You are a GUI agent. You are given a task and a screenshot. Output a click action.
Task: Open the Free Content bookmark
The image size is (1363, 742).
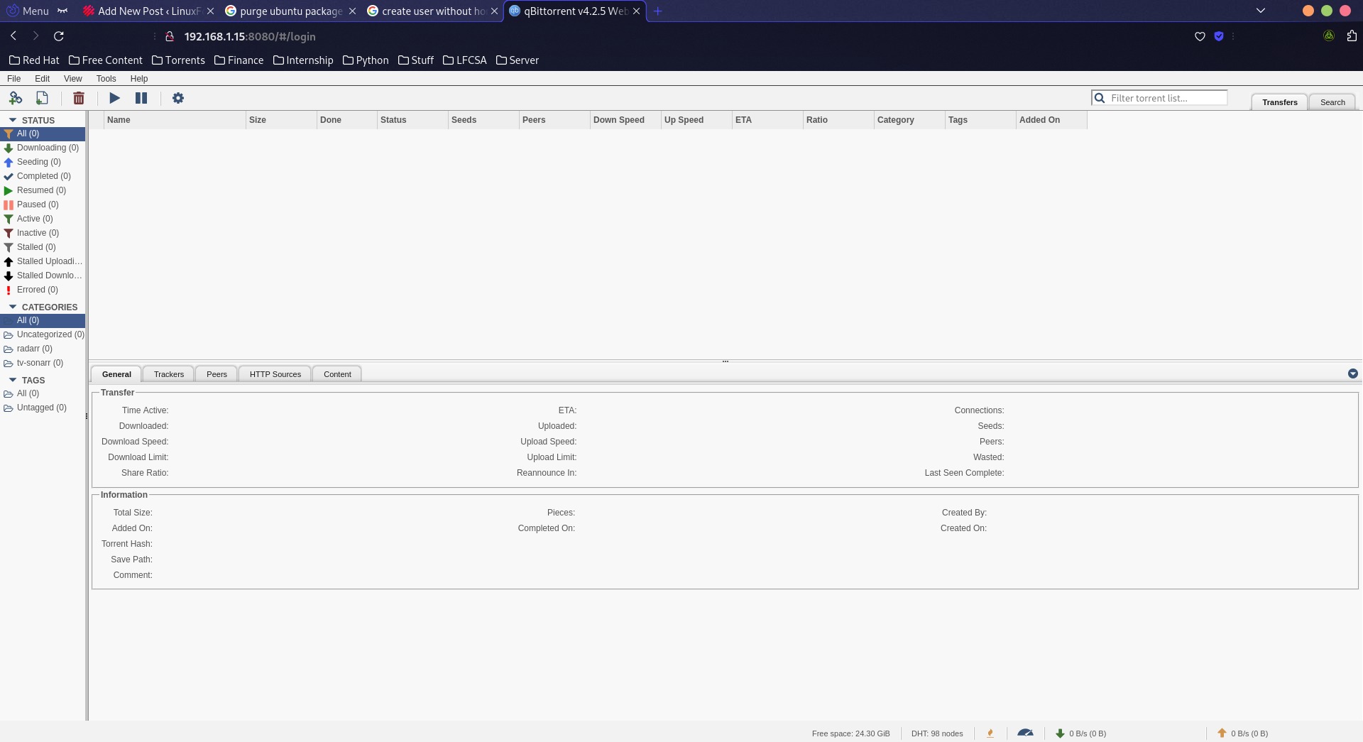click(x=105, y=60)
